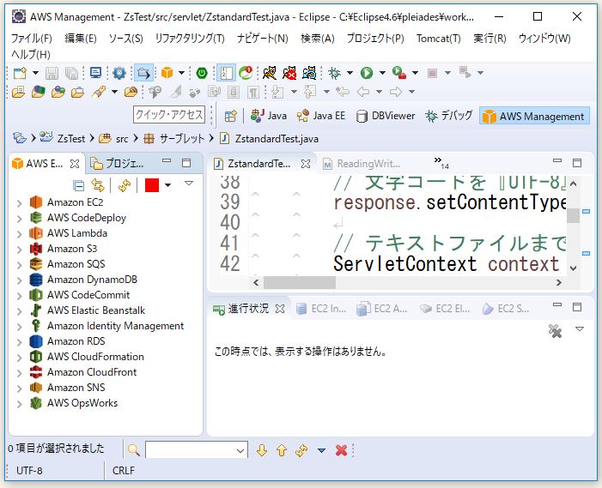Stop Tomcat using red-cross cat icon
The height and width of the screenshot is (488, 602).
[x=289, y=72]
